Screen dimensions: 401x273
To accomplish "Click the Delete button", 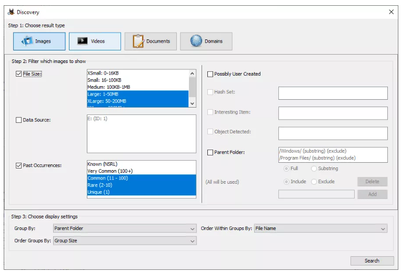I will [x=373, y=182].
